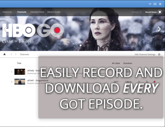
Task: Select the fourth banner slide dot
Action: point(88,46)
